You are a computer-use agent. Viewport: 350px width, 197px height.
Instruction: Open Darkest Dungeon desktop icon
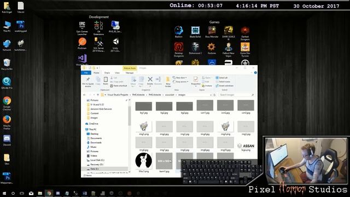point(245,33)
